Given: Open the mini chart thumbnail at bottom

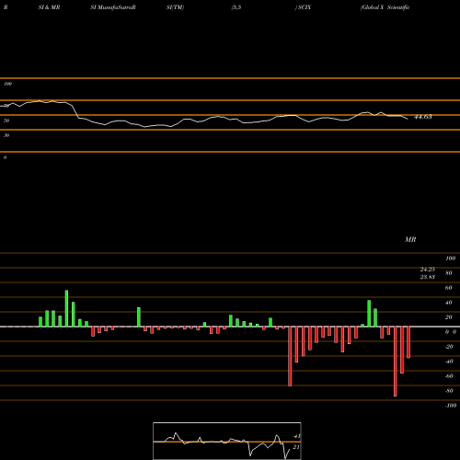Looking at the screenshot, I should point(227,441).
